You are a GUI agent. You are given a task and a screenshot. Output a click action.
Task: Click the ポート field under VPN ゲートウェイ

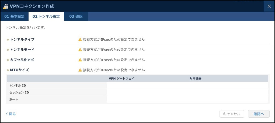[147, 99]
